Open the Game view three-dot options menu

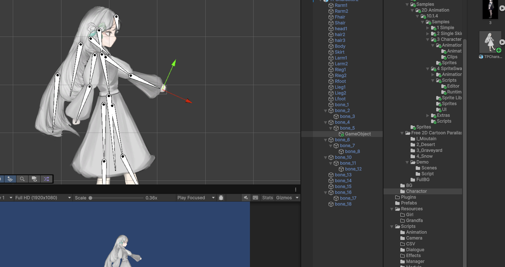[x=296, y=190]
